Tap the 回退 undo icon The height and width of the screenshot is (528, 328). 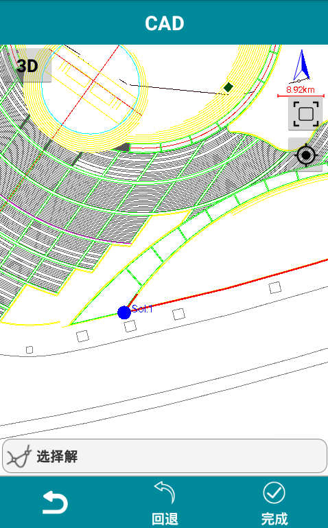165,492
